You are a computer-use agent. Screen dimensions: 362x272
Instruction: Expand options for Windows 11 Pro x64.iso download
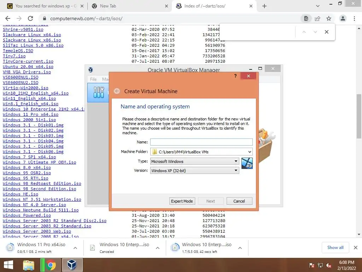[x=75, y=248]
